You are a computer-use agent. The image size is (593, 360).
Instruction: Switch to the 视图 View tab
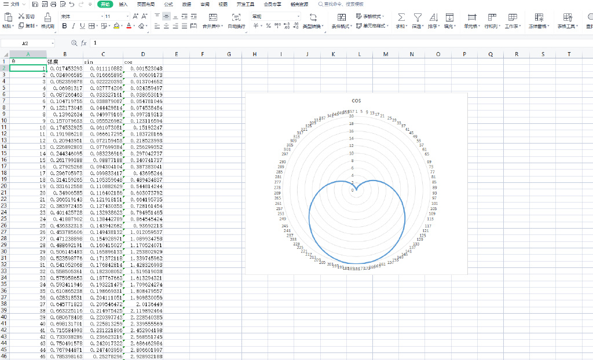coord(223,5)
